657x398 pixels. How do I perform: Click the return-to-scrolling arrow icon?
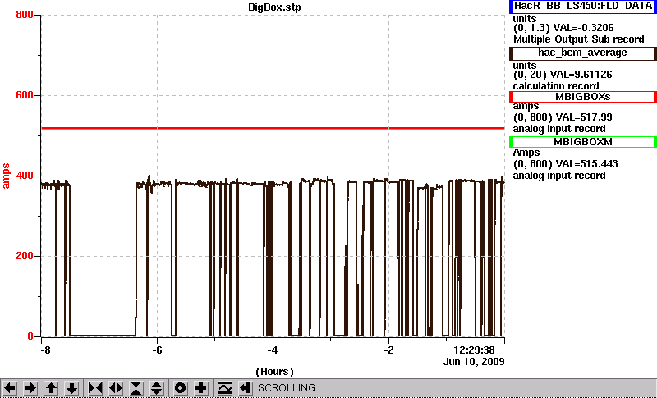246,388
